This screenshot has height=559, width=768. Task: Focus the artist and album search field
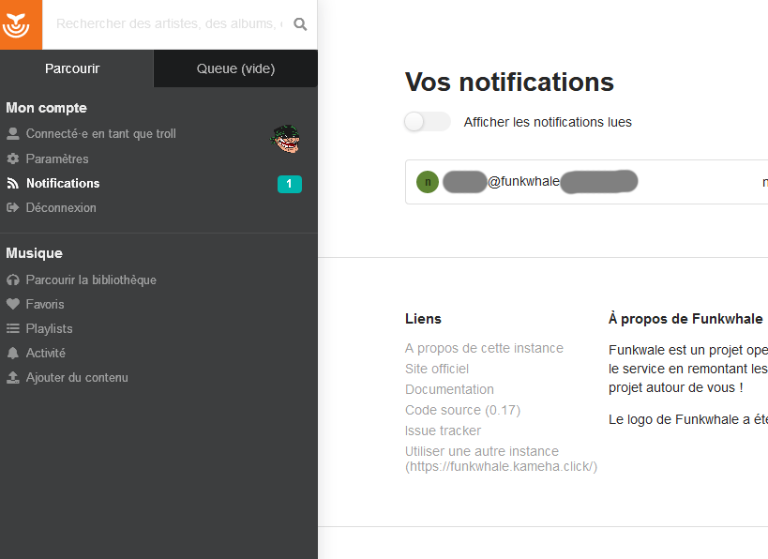tap(169, 24)
